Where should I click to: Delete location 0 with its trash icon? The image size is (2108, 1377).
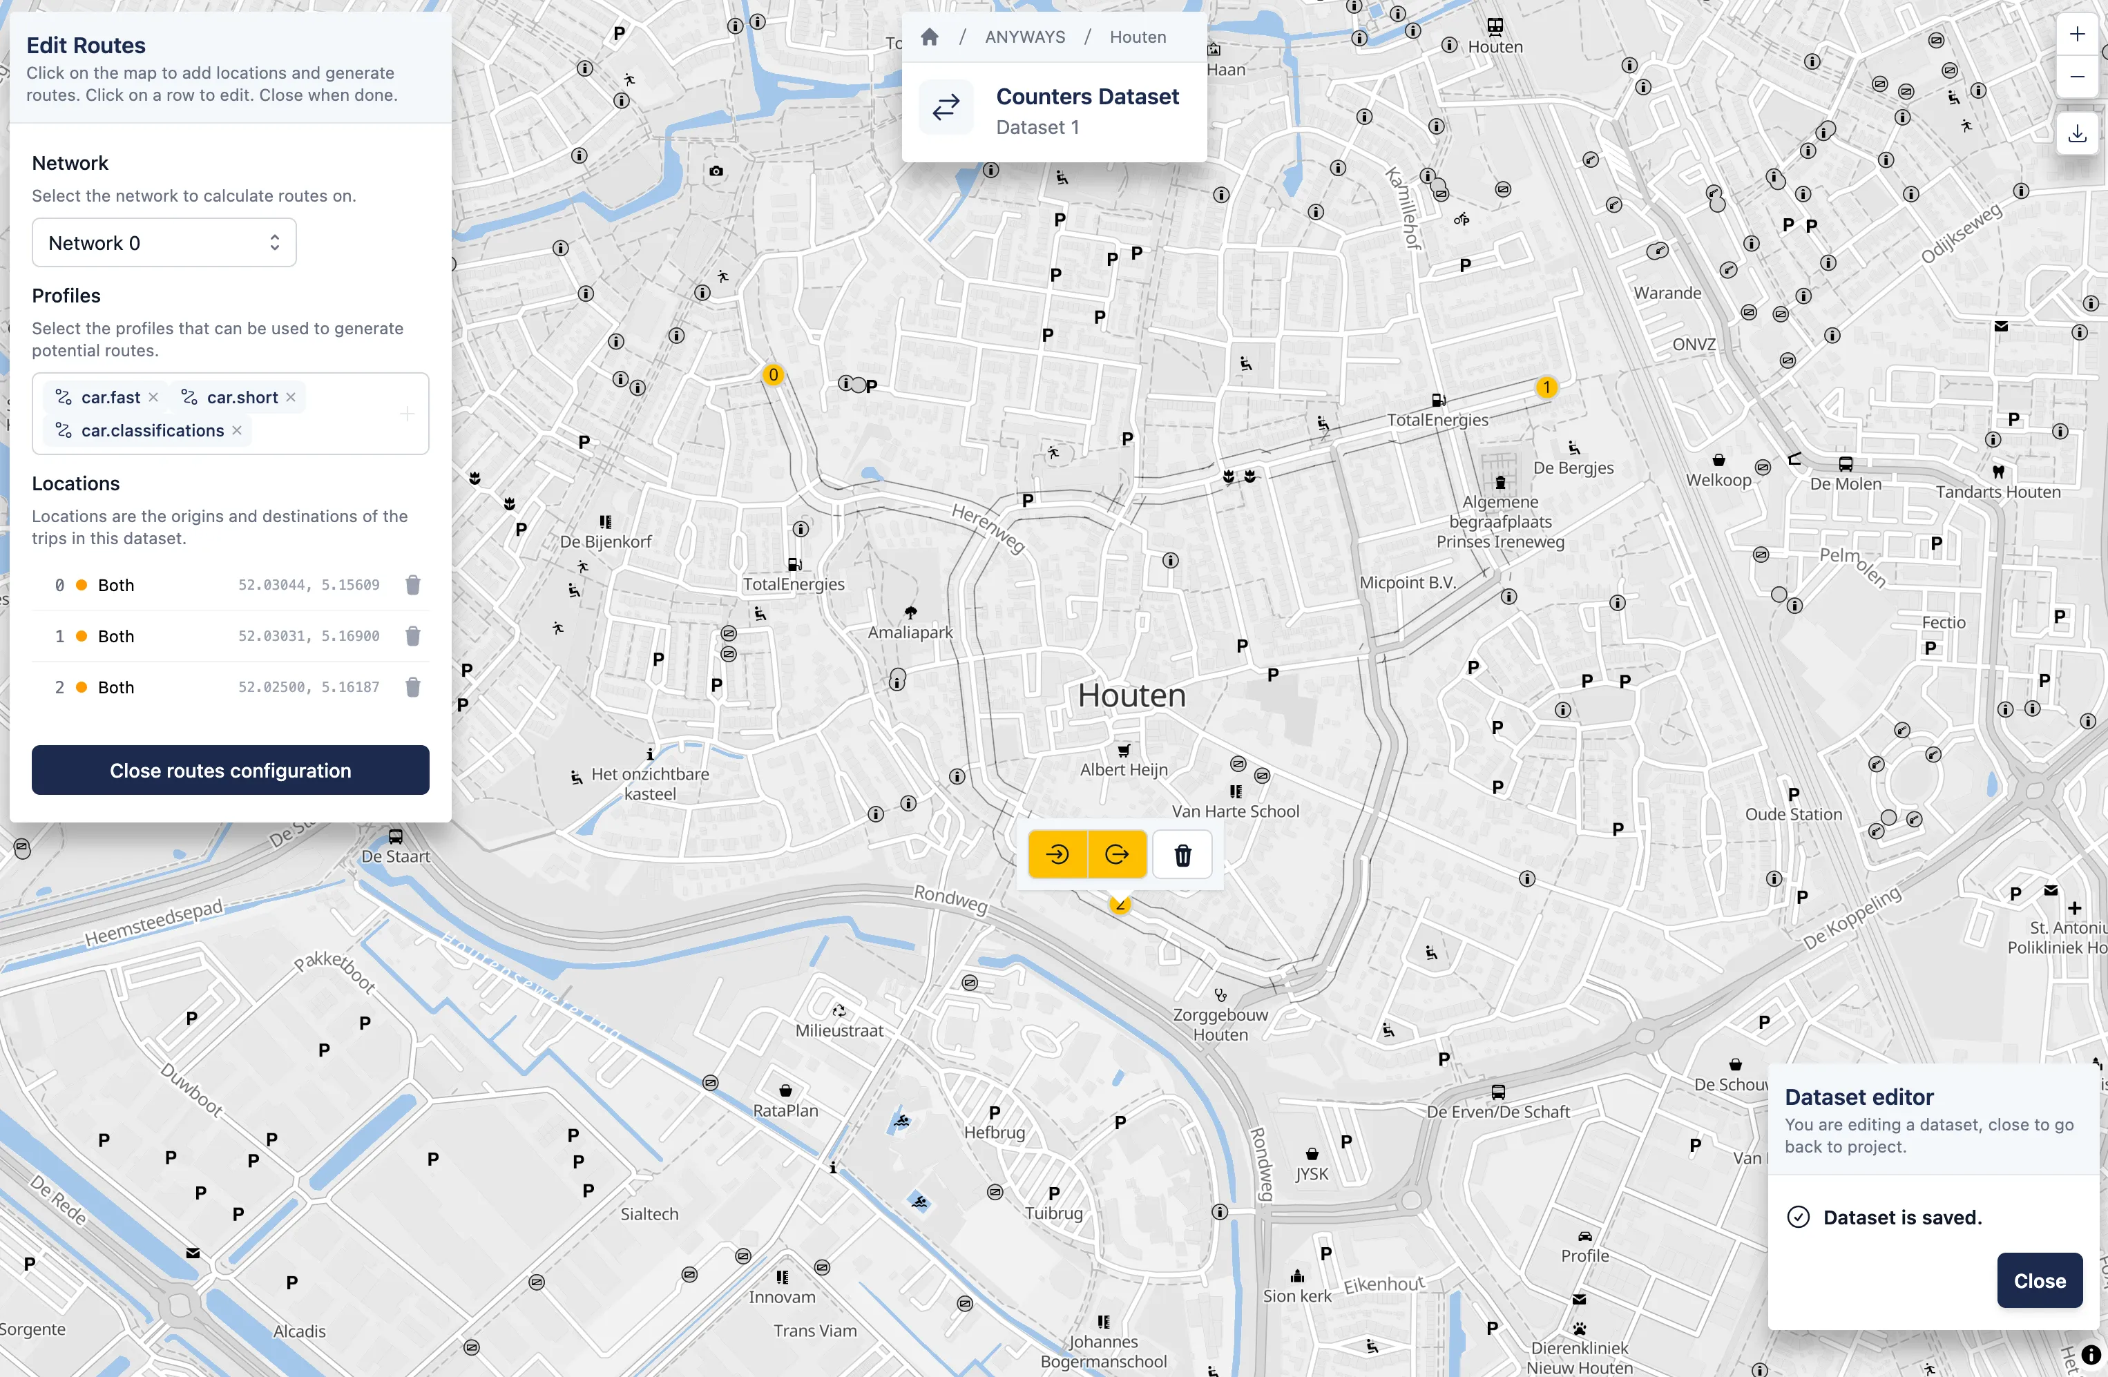point(413,586)
